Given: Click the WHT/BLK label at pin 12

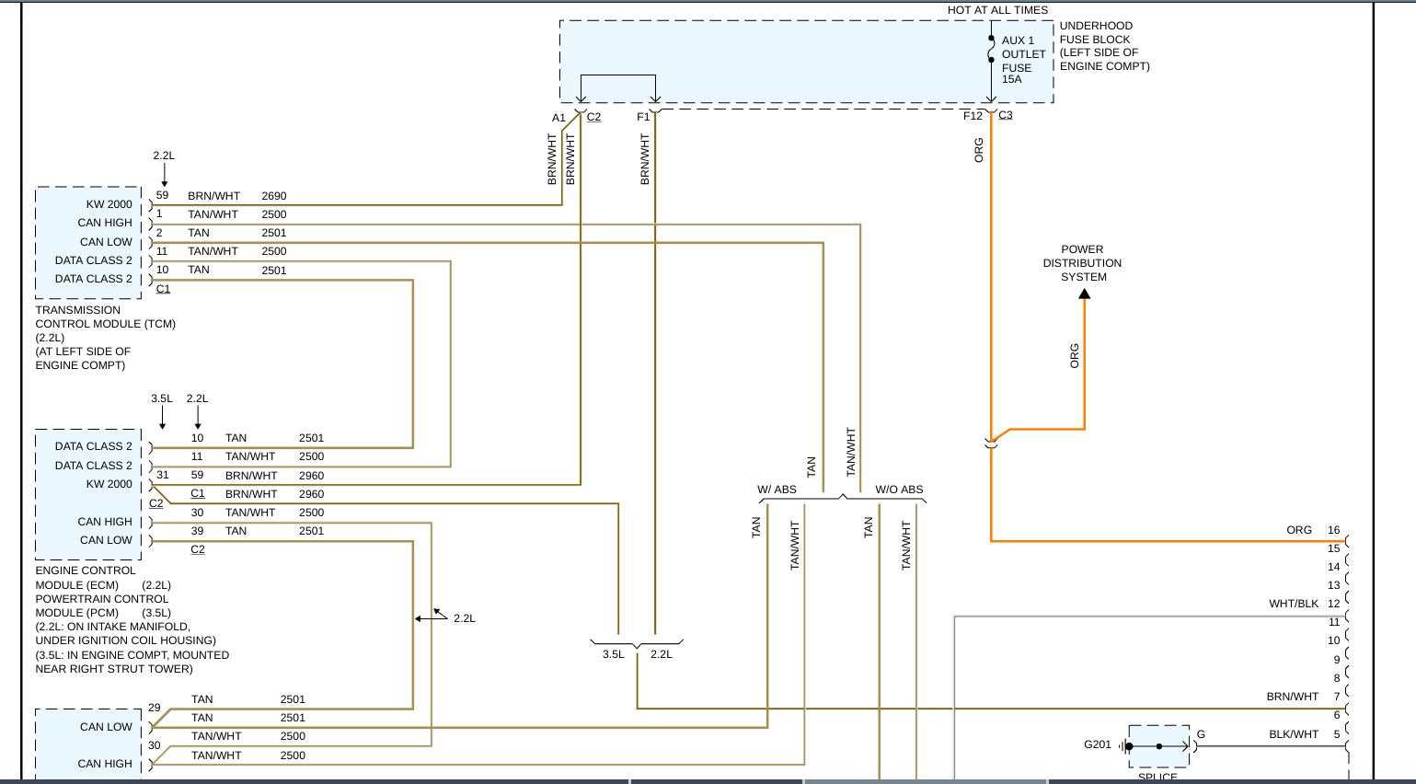Looking at the screenshot, I should click(x=1294, y=604).
